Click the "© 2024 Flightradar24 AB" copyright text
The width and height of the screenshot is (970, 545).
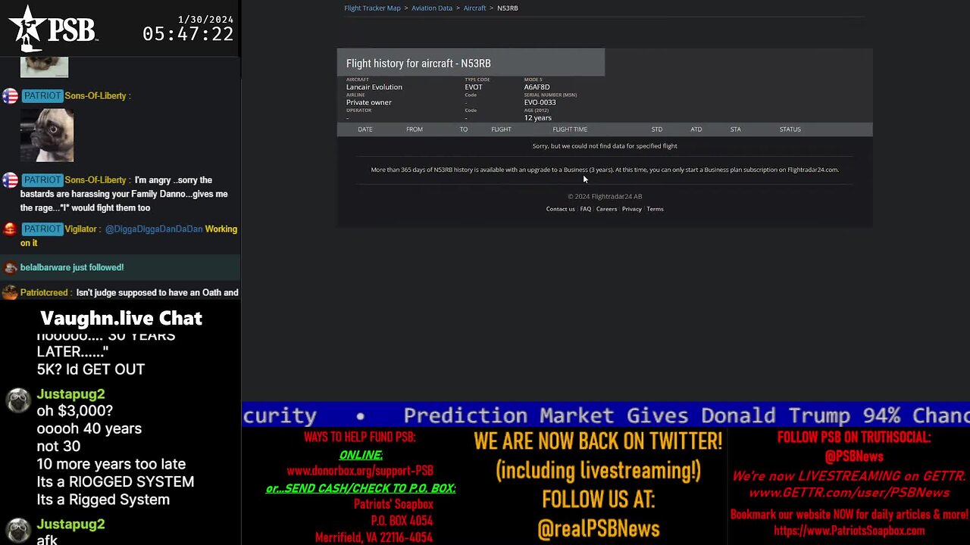coord(605,196)
